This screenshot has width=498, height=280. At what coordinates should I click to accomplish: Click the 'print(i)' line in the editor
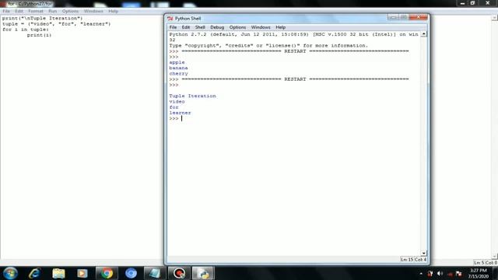tap(39, 35)
